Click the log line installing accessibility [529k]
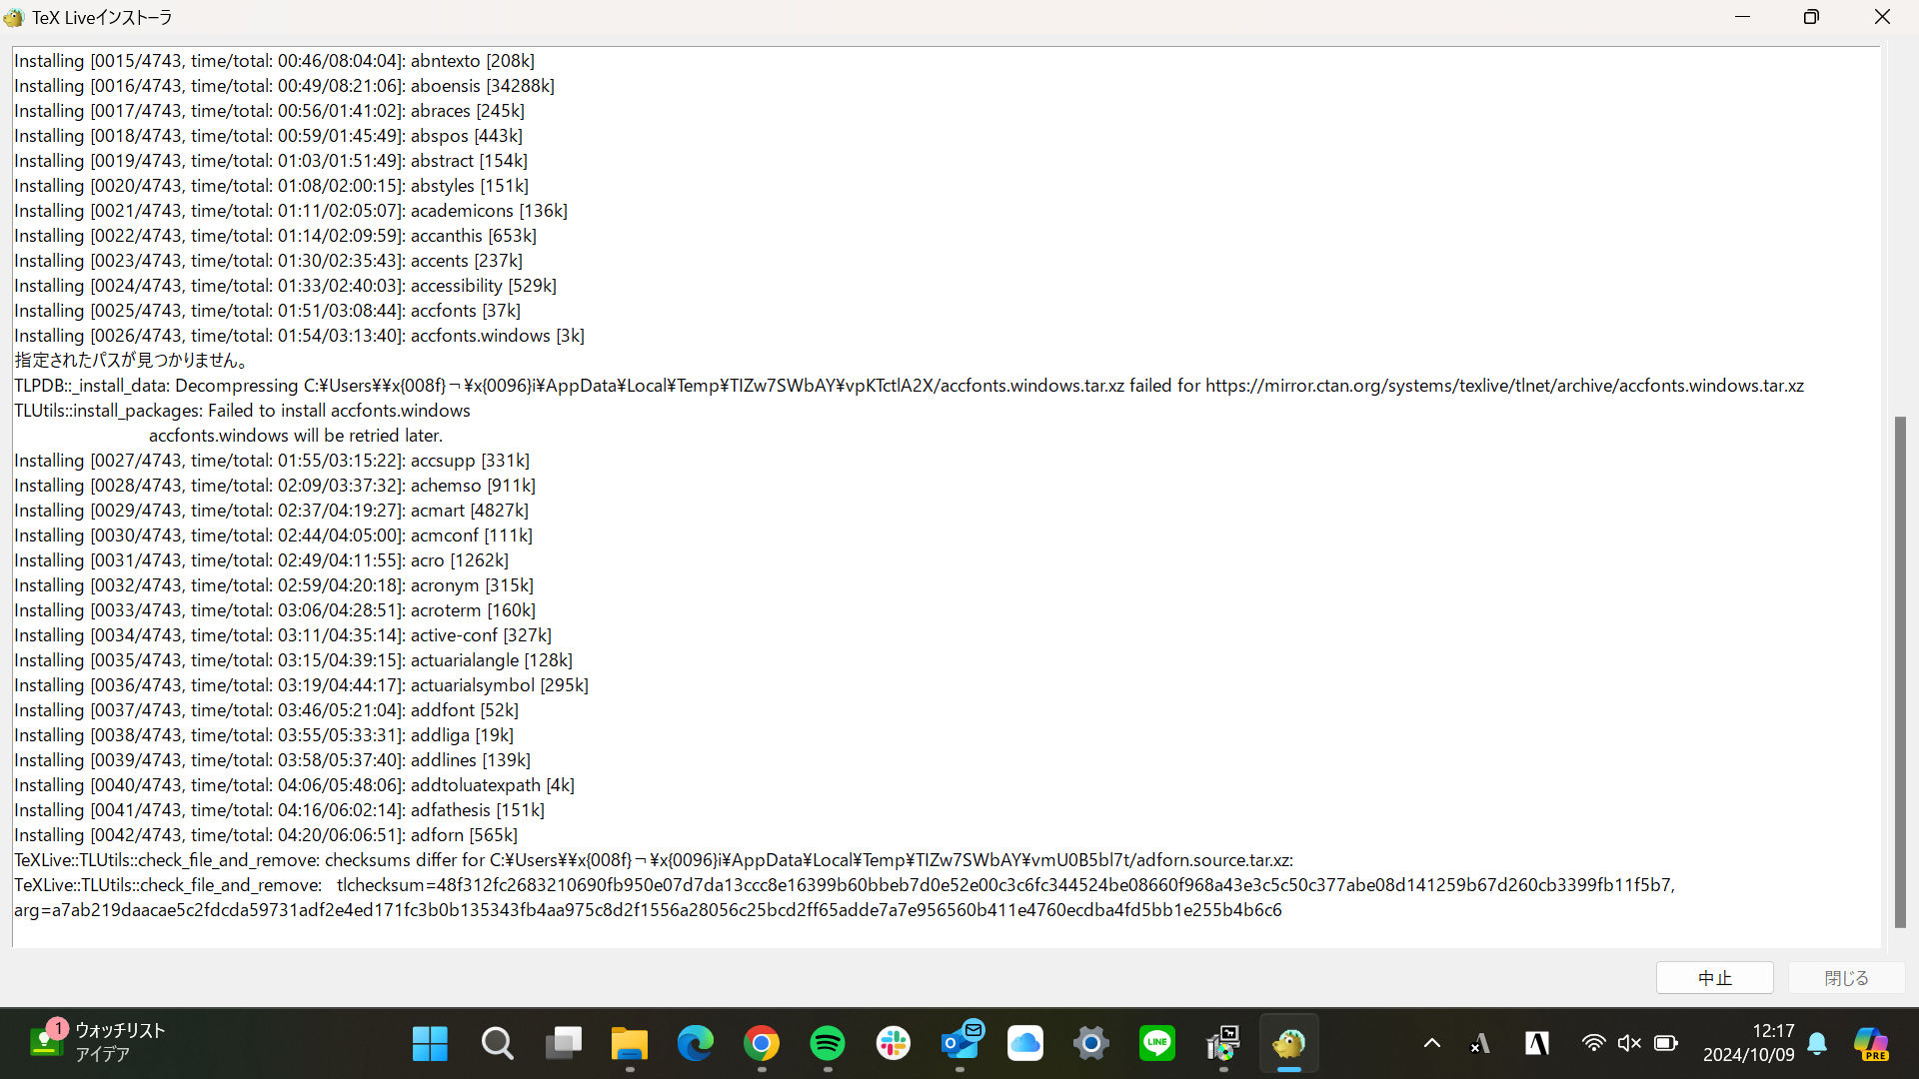 point(285,286)
